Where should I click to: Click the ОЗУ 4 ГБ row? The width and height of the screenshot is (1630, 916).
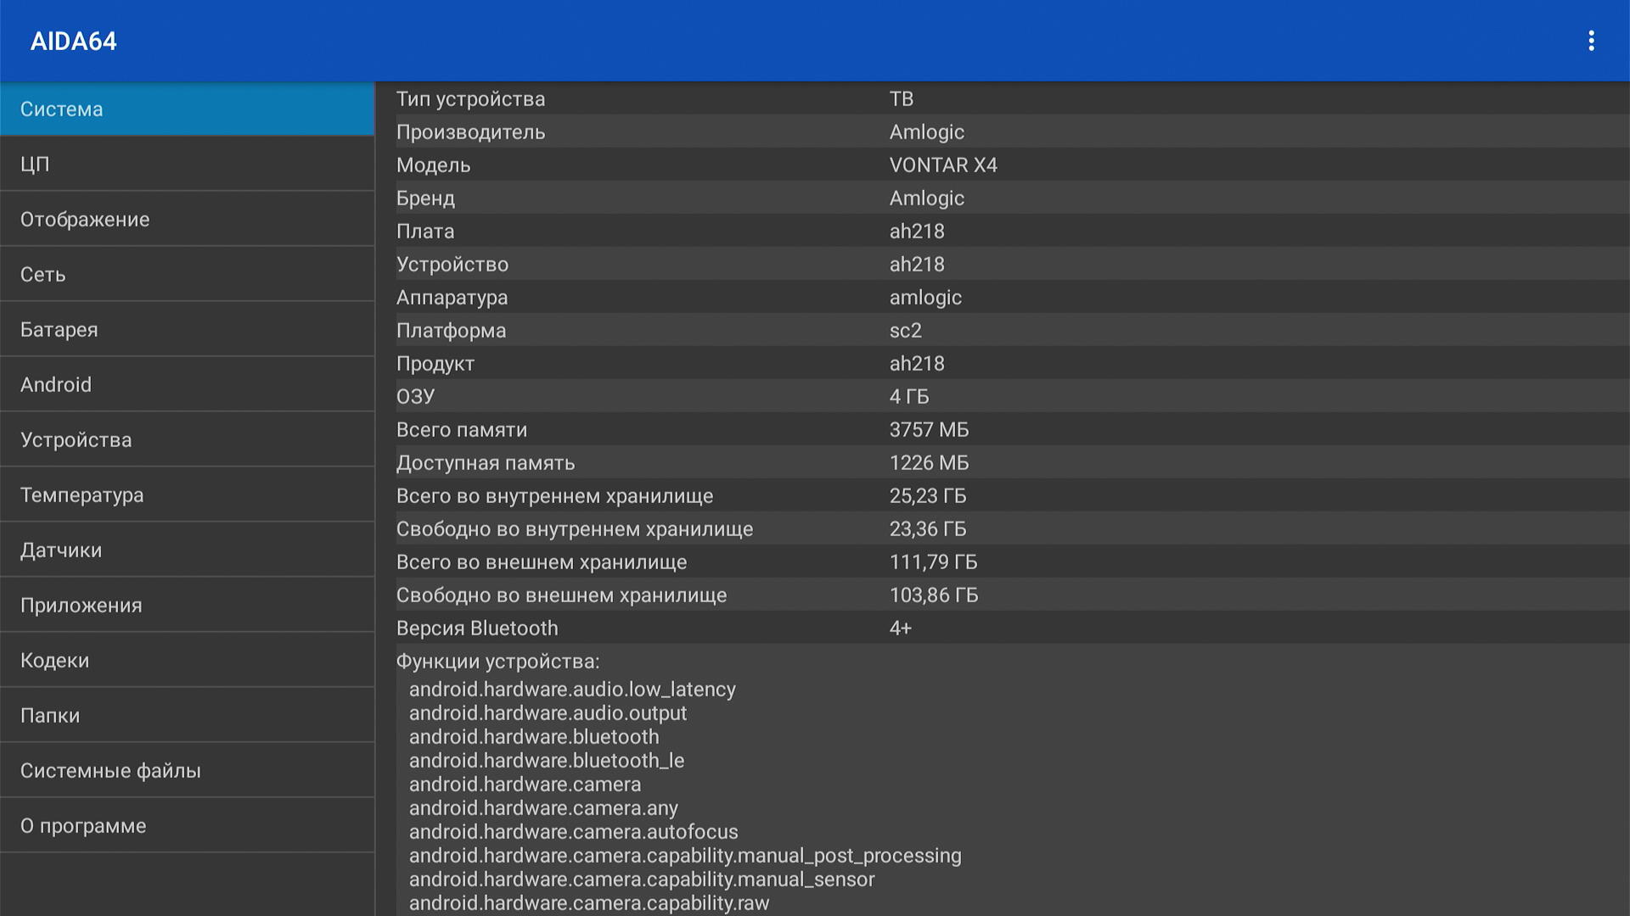[1002, 397]
